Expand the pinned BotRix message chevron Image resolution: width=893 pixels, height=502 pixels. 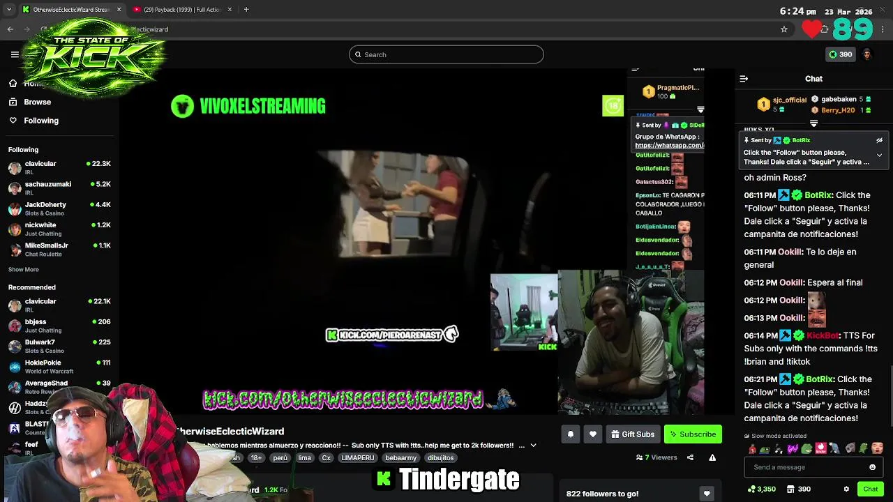click(x=879, y=155)
